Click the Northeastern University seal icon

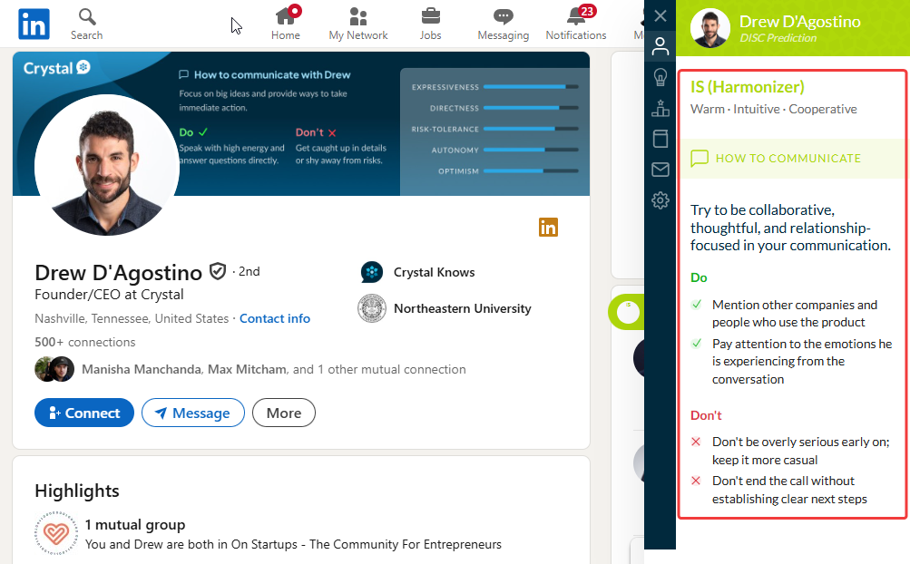pyautogui.click(x=371, y=308)
